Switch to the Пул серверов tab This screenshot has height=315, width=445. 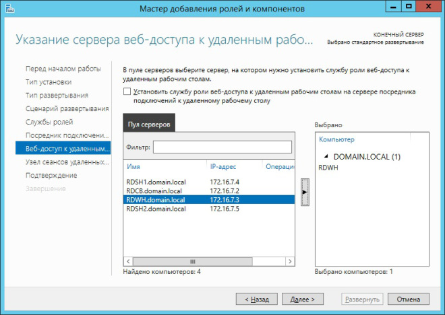coord(149,125)
